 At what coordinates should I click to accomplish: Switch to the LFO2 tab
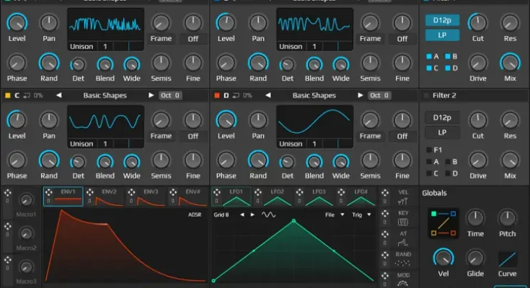coord(273,197)
